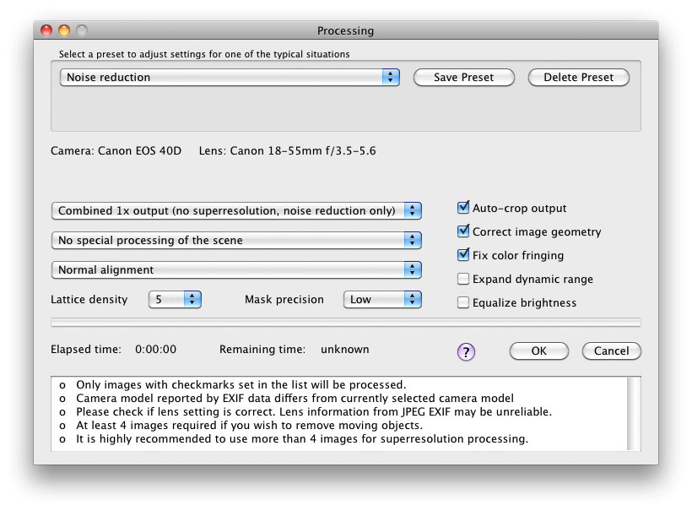This screenshot has width=692, height=511.
Task: Click the Save Preset button
Action: click(x=464, y=78)
